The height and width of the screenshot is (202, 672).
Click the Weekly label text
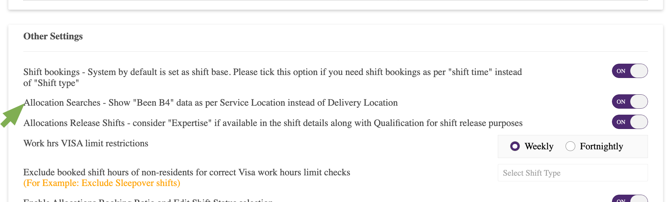(x=539, y=146)
